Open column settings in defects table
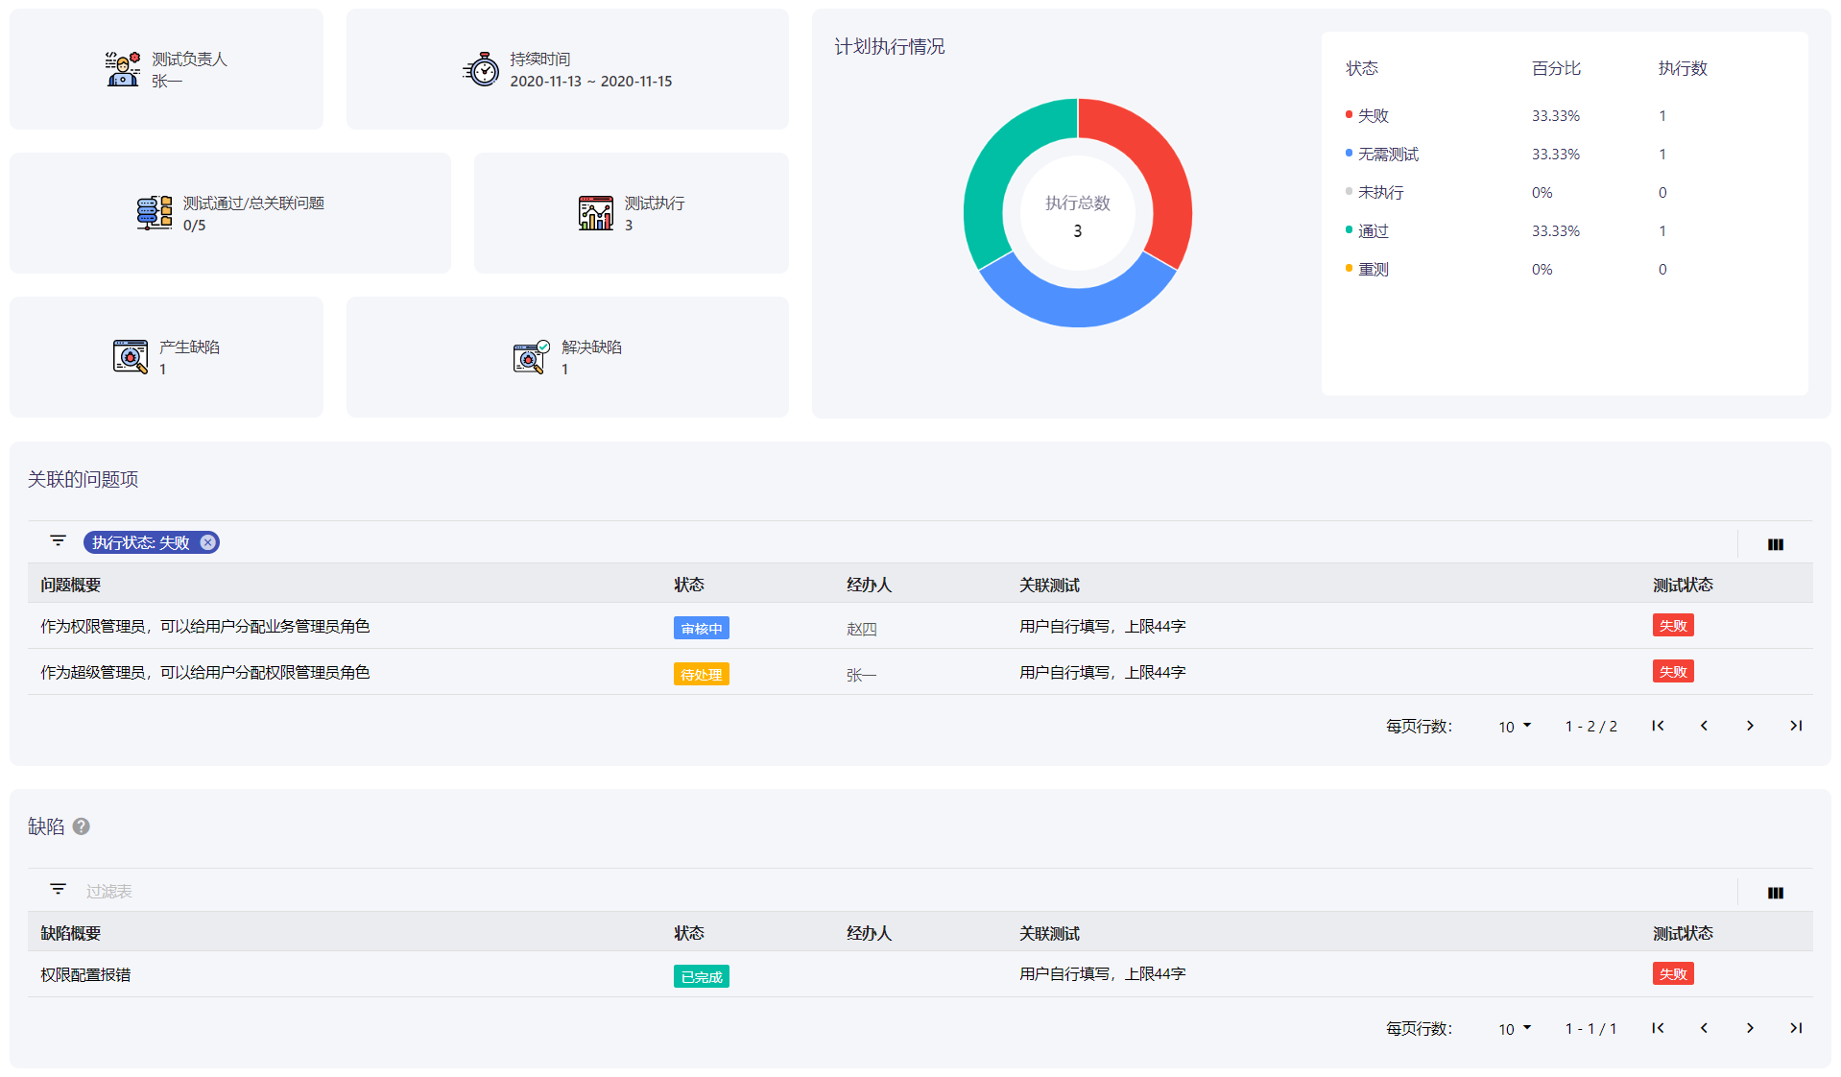 pos(1776,893)
